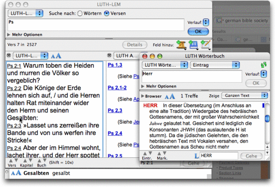Click Feld hinzu notes pencil icon
The height and width of the screenshot is (187, 275).
(x=205, y=44)
